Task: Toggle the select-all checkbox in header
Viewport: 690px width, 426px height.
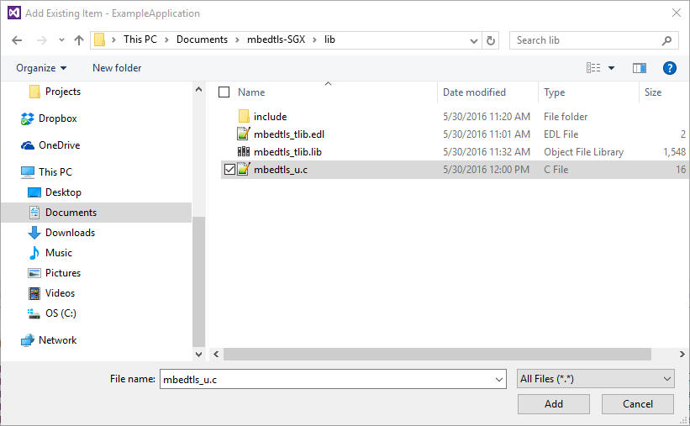Action: 224,92
